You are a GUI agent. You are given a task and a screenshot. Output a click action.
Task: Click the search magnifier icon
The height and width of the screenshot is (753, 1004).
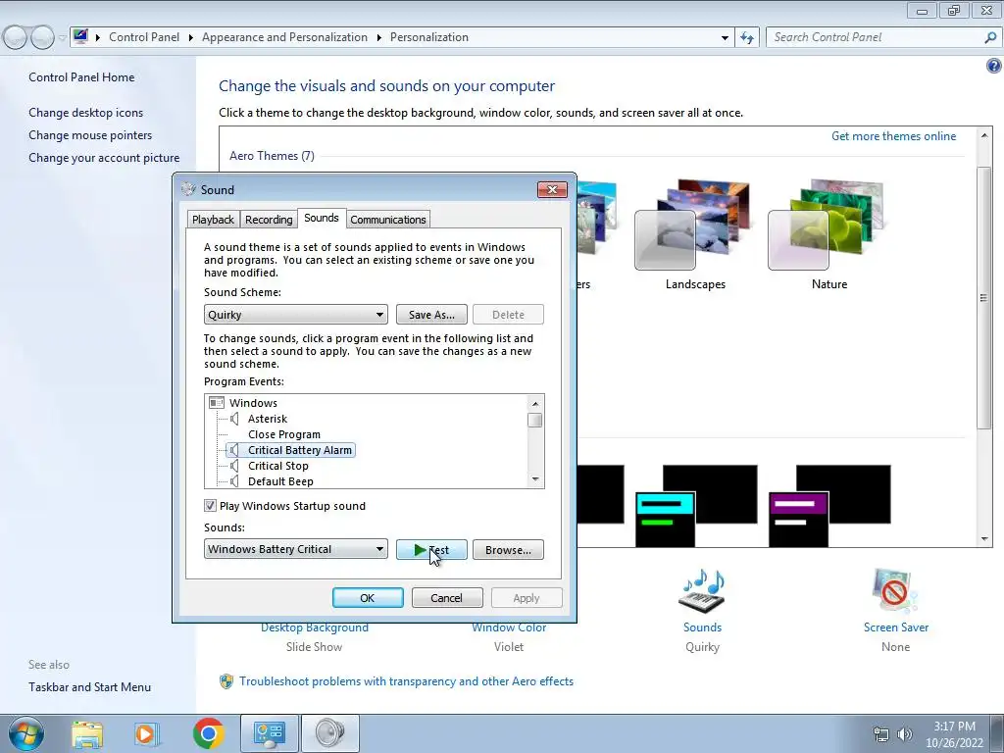pos(990,37)
